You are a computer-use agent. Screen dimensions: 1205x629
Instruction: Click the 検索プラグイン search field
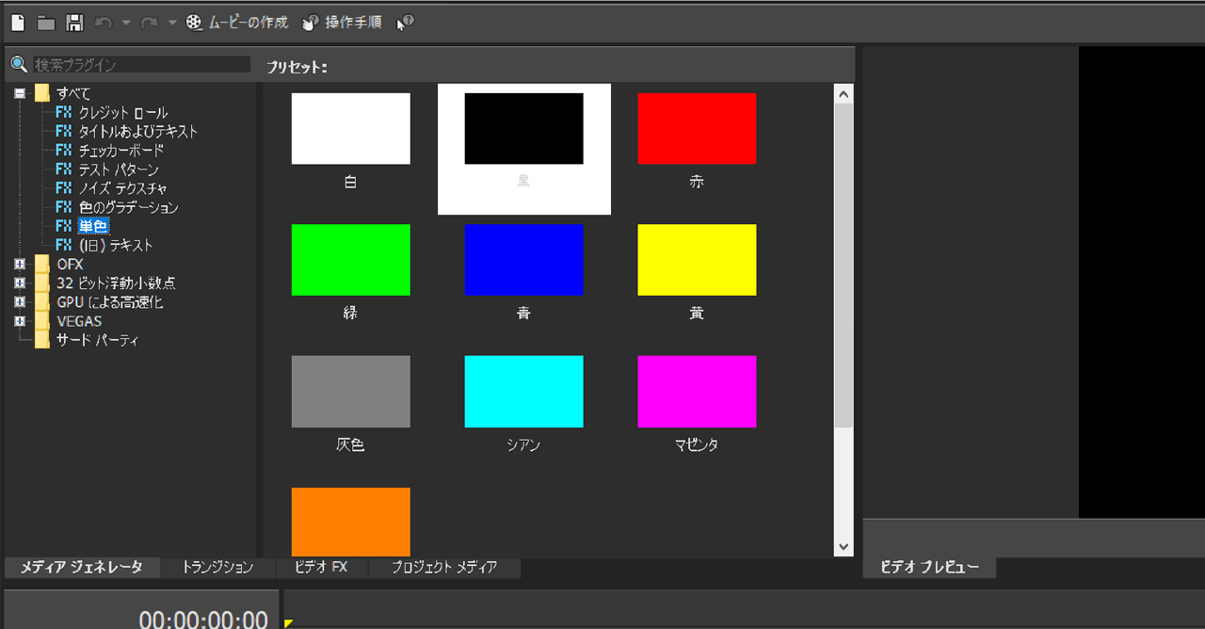(x=141, y=65)
